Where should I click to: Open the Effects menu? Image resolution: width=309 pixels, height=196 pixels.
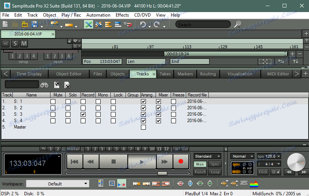[122, 15]
